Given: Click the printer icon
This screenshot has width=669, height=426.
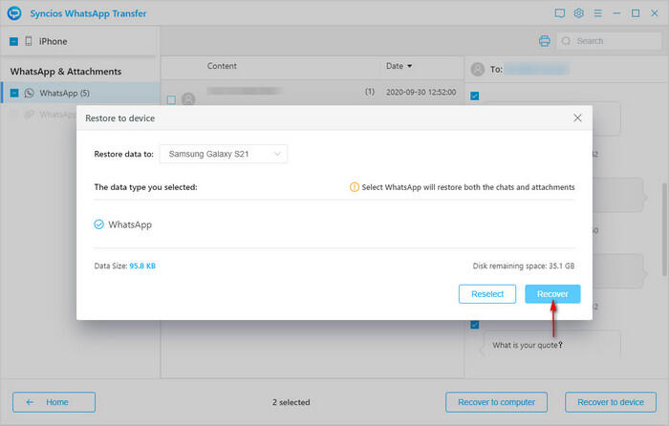Looking at the screenshot, I should [544, 41].
